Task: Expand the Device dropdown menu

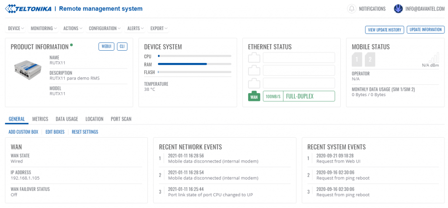Action: point(16,28)
